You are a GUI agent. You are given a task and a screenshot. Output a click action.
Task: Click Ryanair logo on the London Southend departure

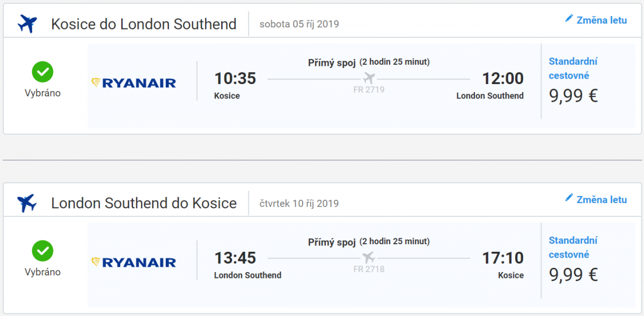click(x=134, y=262)
